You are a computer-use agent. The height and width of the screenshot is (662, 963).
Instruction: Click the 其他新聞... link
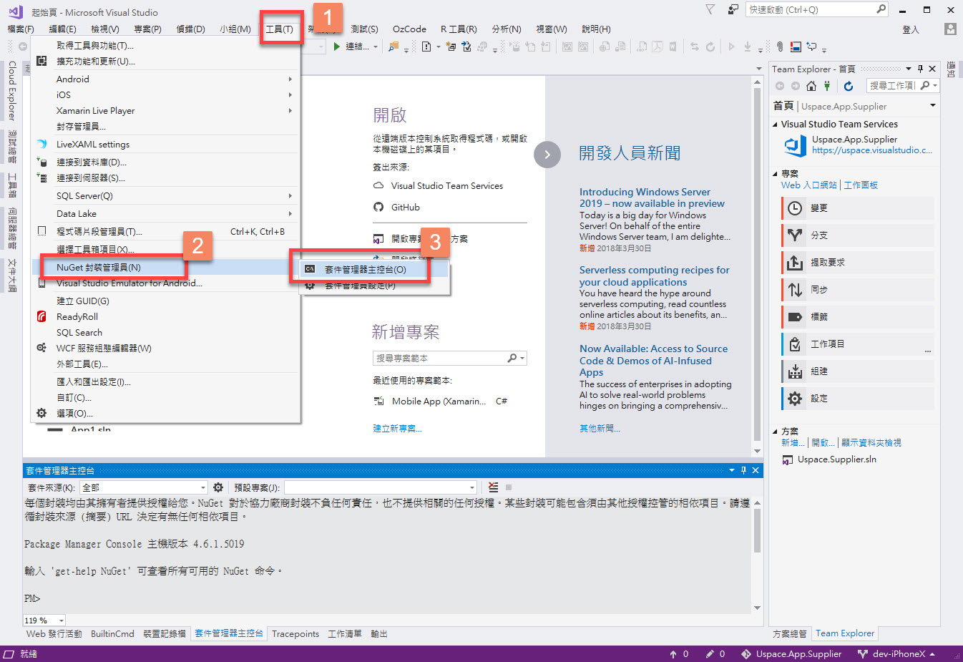pos(600,429)
